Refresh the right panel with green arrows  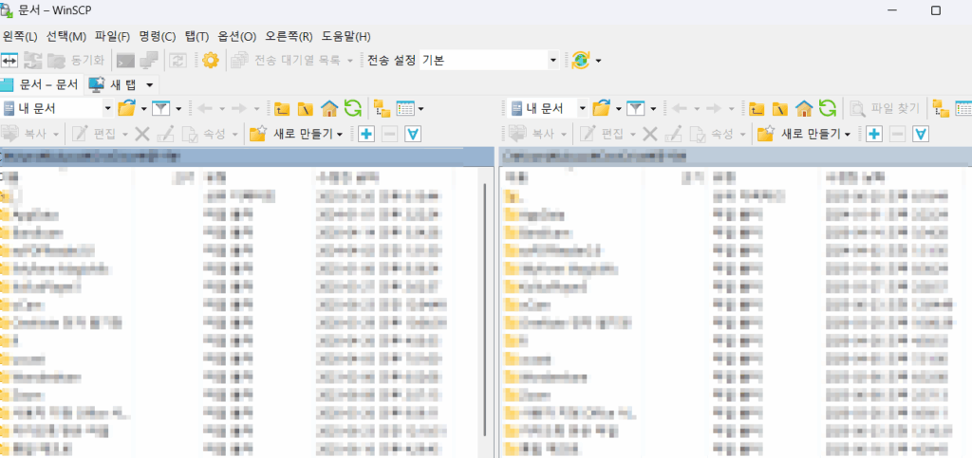coord(827,108)
